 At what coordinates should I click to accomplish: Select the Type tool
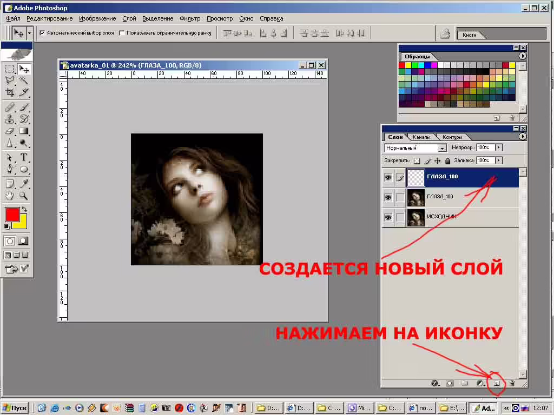click(x=24, y=157)
